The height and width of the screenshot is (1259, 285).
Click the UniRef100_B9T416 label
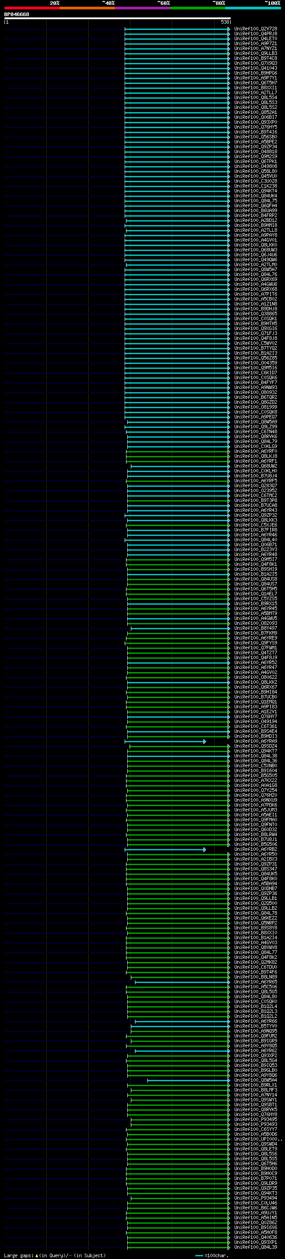click(255, 132)
